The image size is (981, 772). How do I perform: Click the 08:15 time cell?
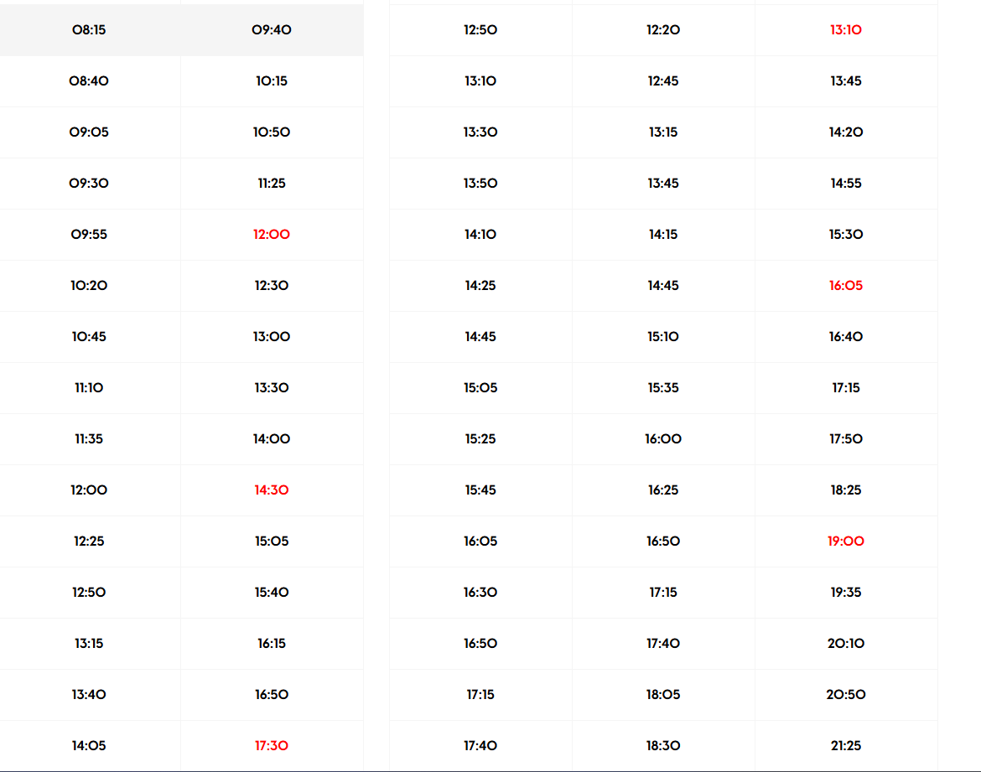click(89, 30)
